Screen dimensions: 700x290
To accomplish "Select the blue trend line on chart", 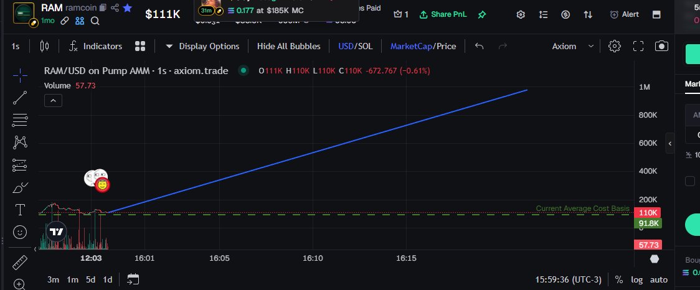I will [318, 151].
